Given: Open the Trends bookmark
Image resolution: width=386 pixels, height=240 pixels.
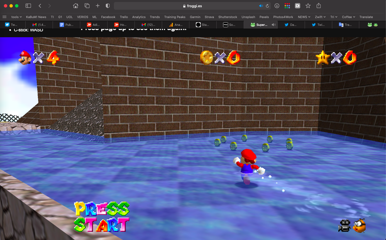Looking at the screenshot, I should pyautogui.click(x=155, y=17).
